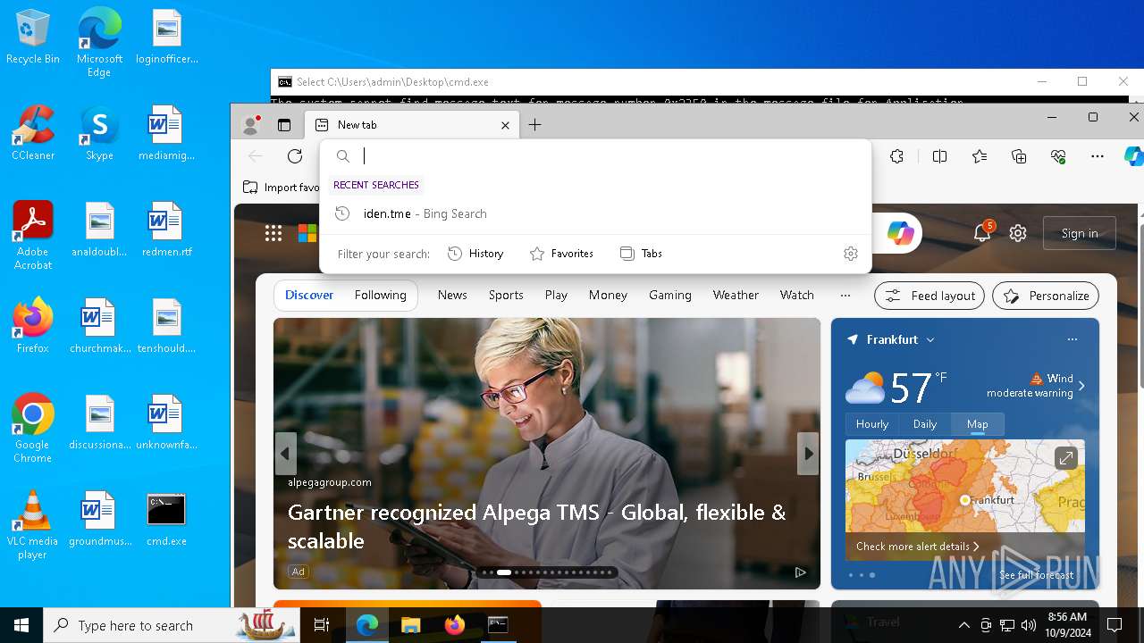The image size is (1144, 643).
Task: Open Copilot icon on MSN page
Action: pos(900,233)
